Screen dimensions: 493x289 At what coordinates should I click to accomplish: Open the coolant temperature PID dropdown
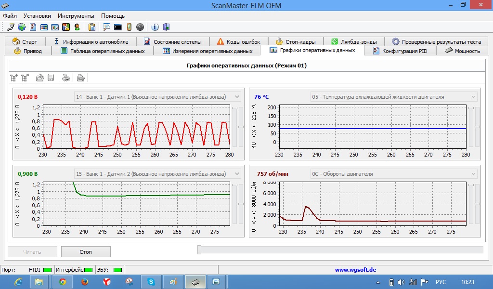[x=473, y=97]
